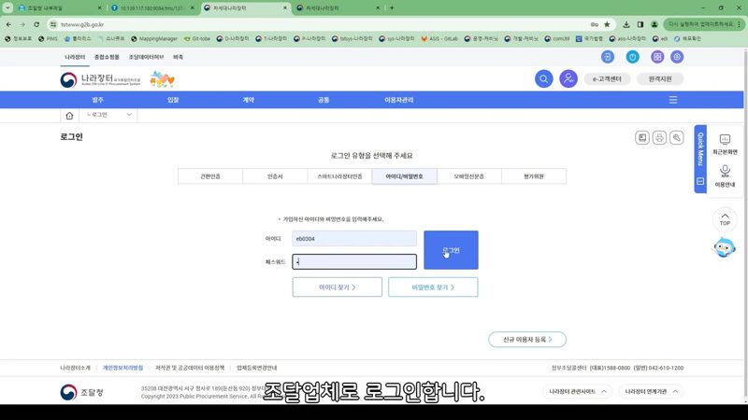Open the ASIS - GitLab bookmark

[x=439, y=38]
